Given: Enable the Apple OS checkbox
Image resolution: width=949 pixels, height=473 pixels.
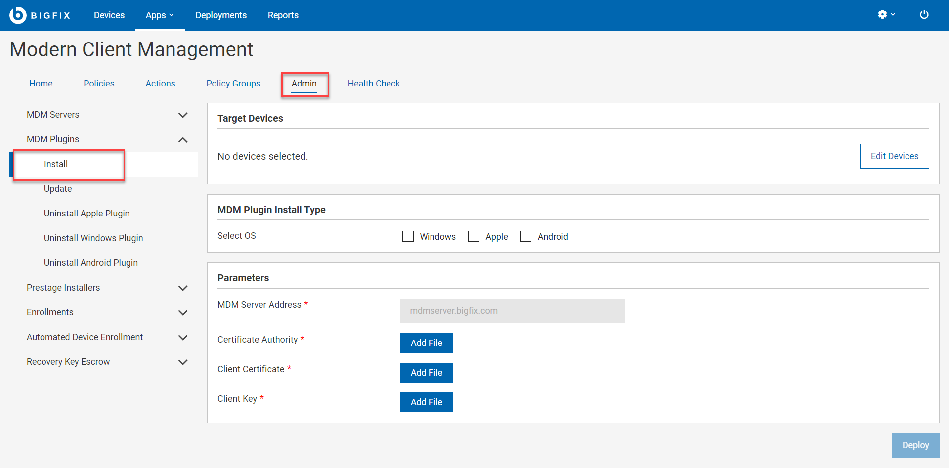Looking at the screenshot, I should click(x=474, y=237).
